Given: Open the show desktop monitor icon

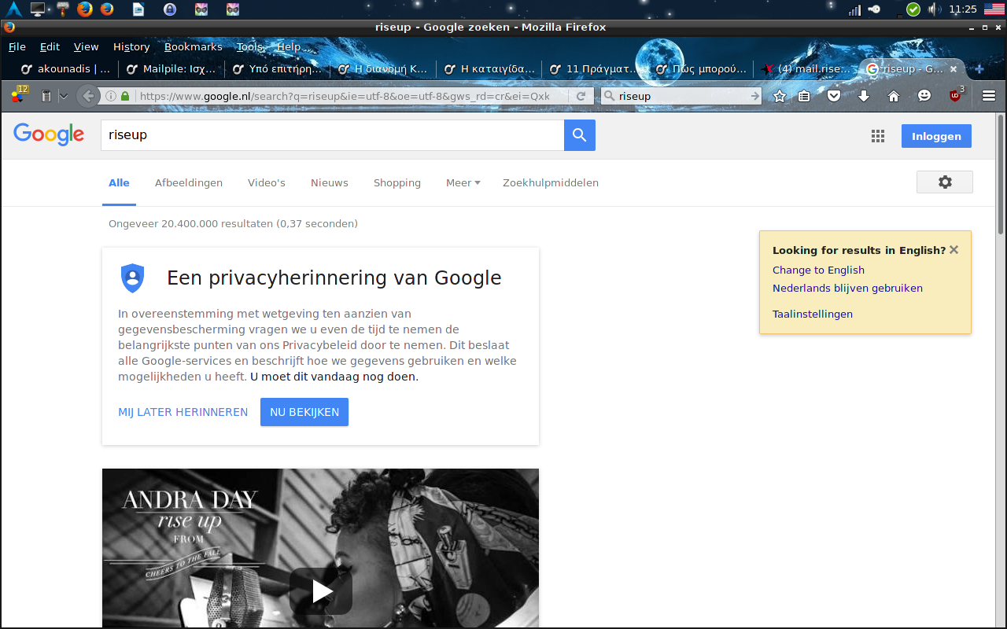Looking at the screenshot, I should 38,9.
